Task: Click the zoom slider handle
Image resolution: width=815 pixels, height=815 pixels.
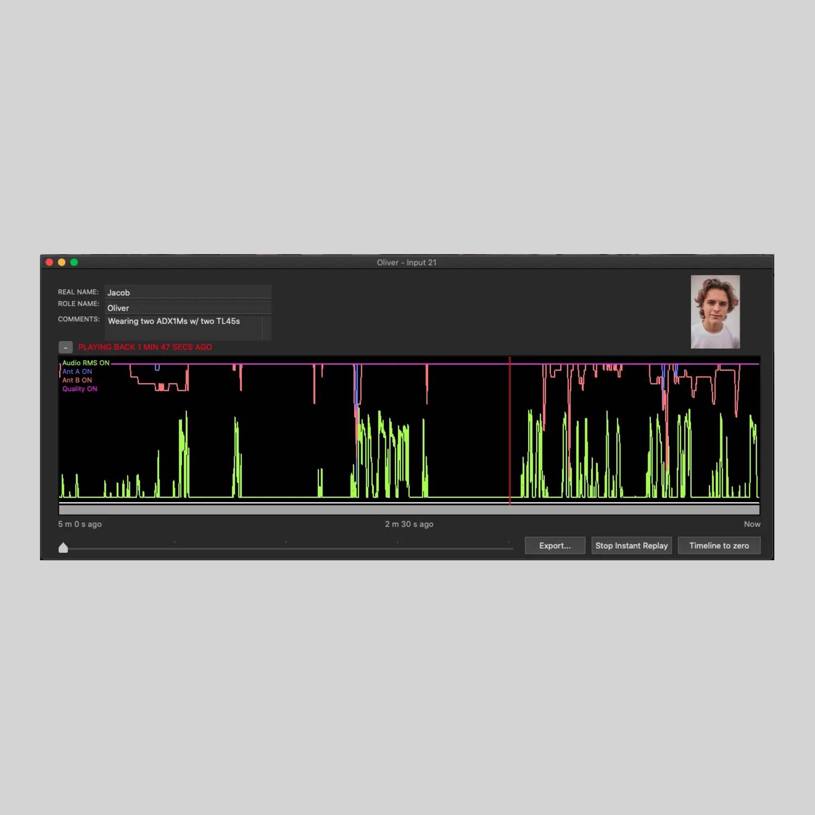Action: click(x=63, y=548)
